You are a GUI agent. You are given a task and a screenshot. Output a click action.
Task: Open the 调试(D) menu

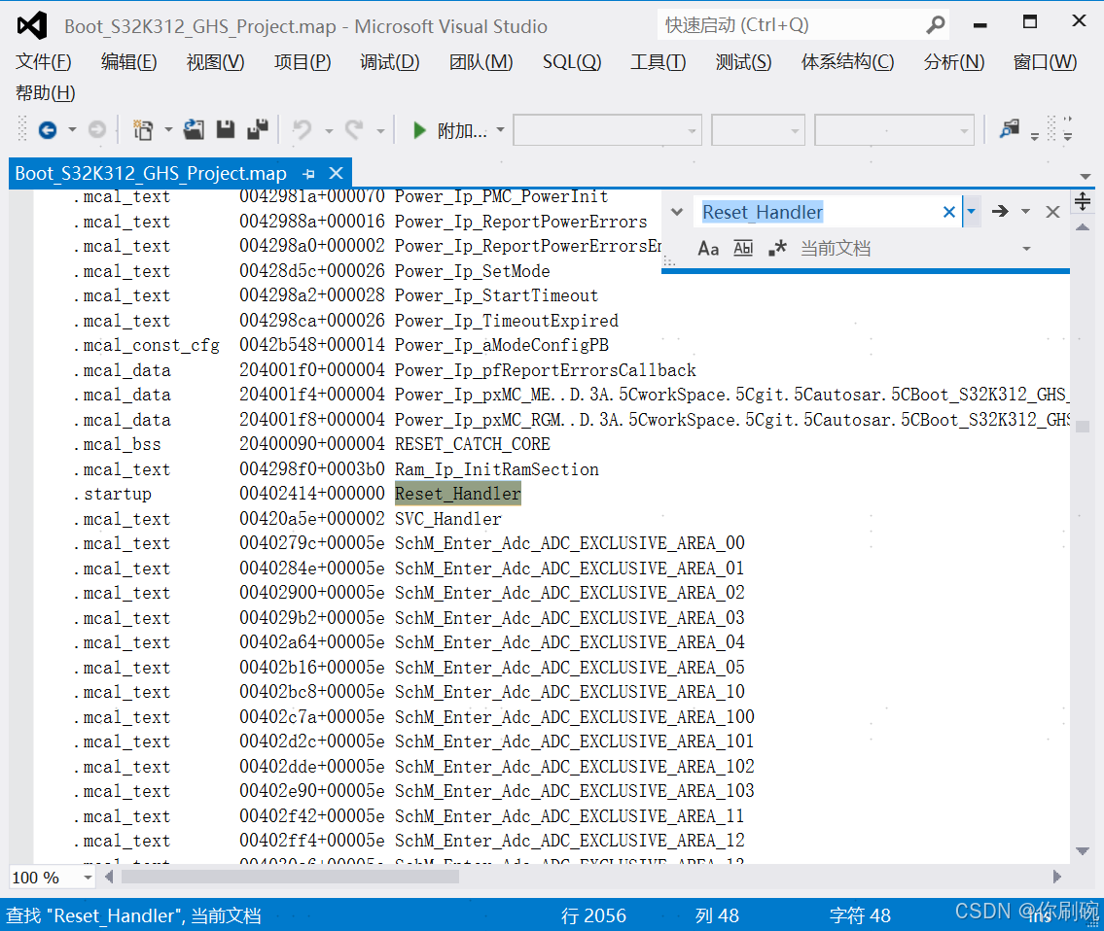(389, 60)
